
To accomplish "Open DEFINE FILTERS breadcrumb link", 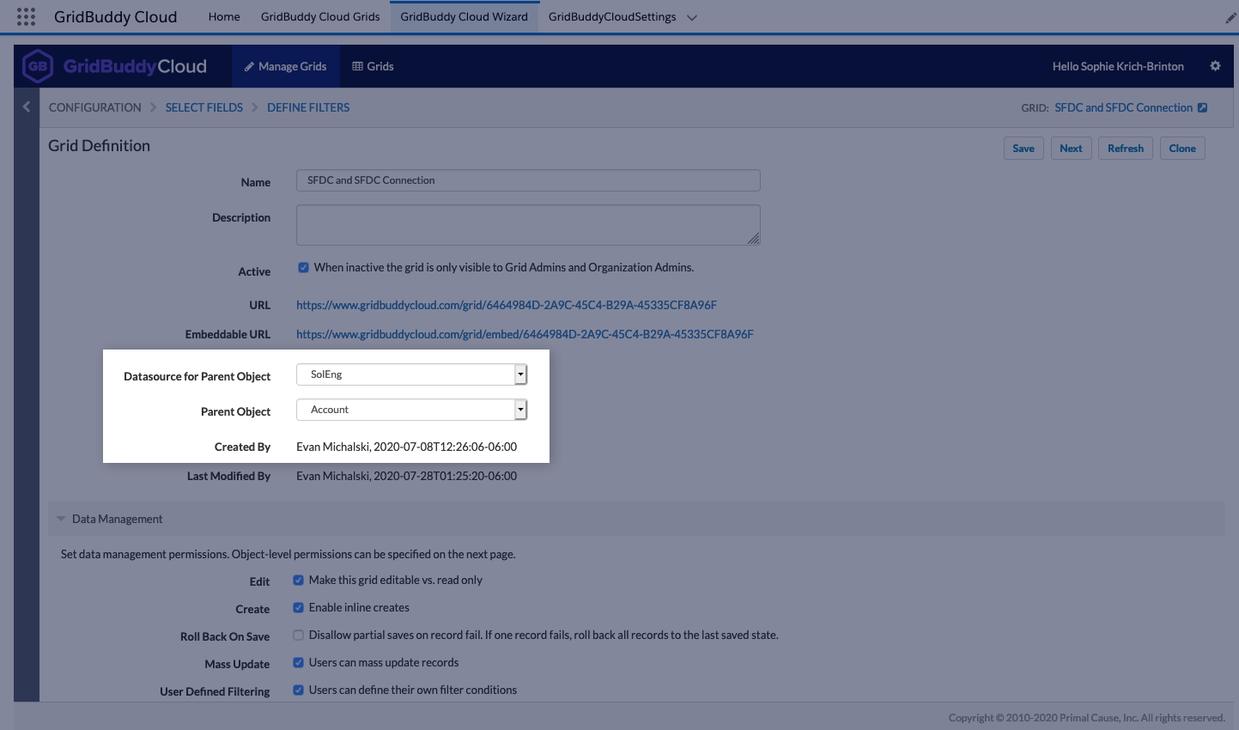I will pyautogui.click(x=308, y=107).
